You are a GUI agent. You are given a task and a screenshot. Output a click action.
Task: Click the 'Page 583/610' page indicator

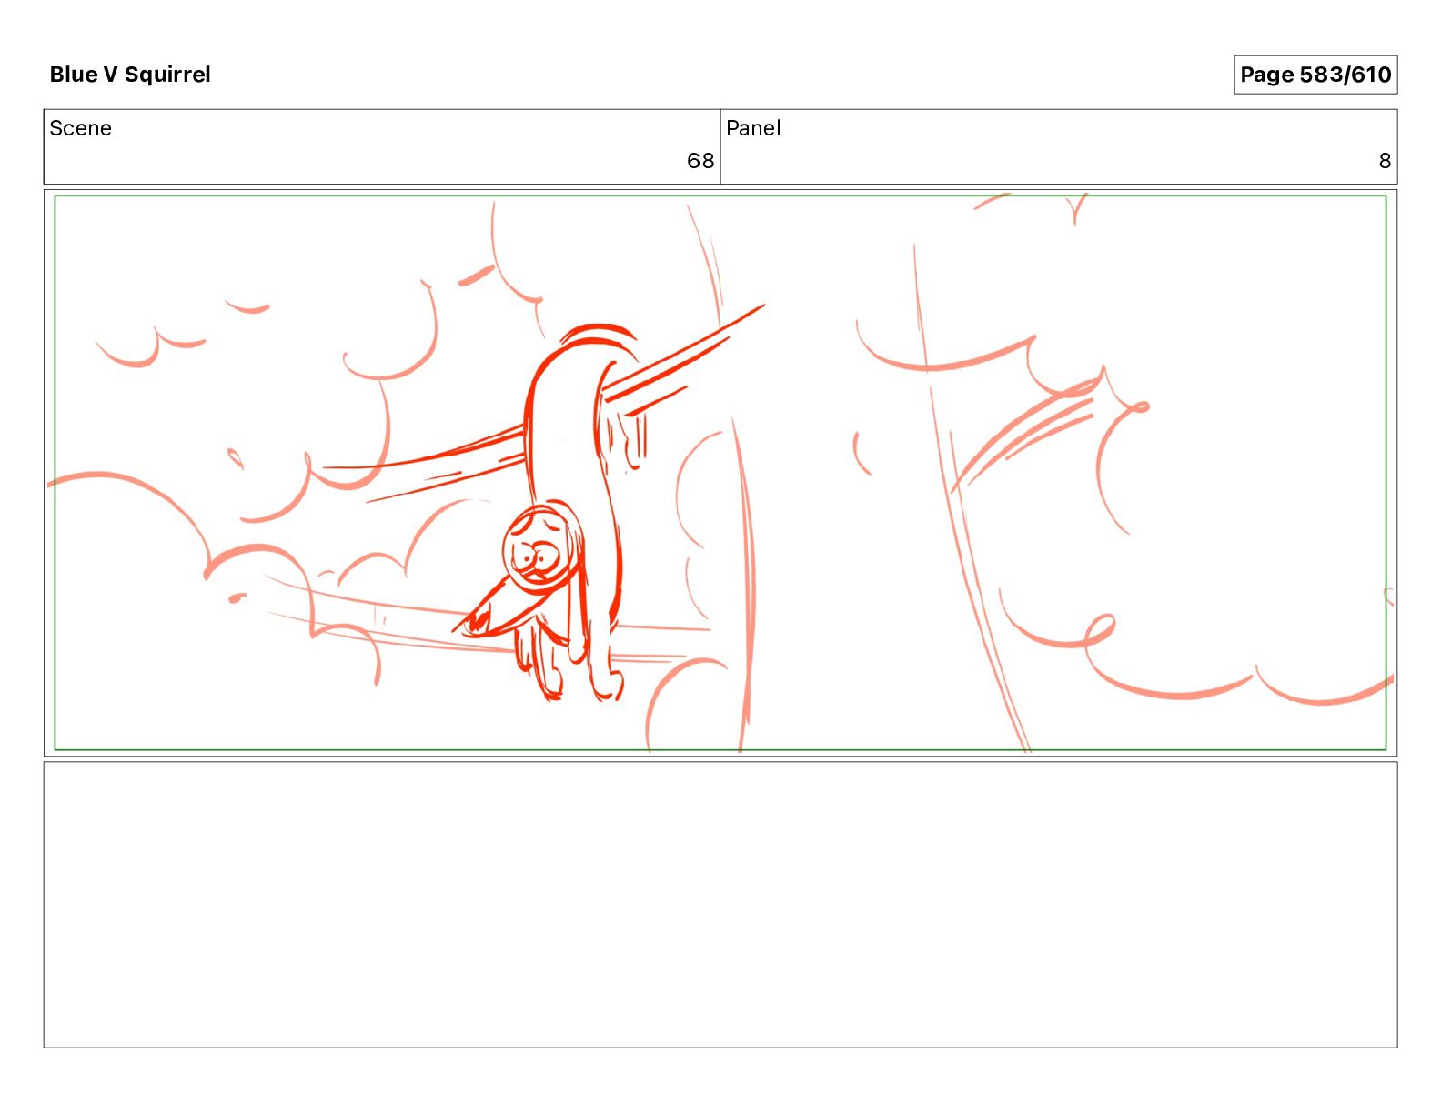[x=1315, y=75]
